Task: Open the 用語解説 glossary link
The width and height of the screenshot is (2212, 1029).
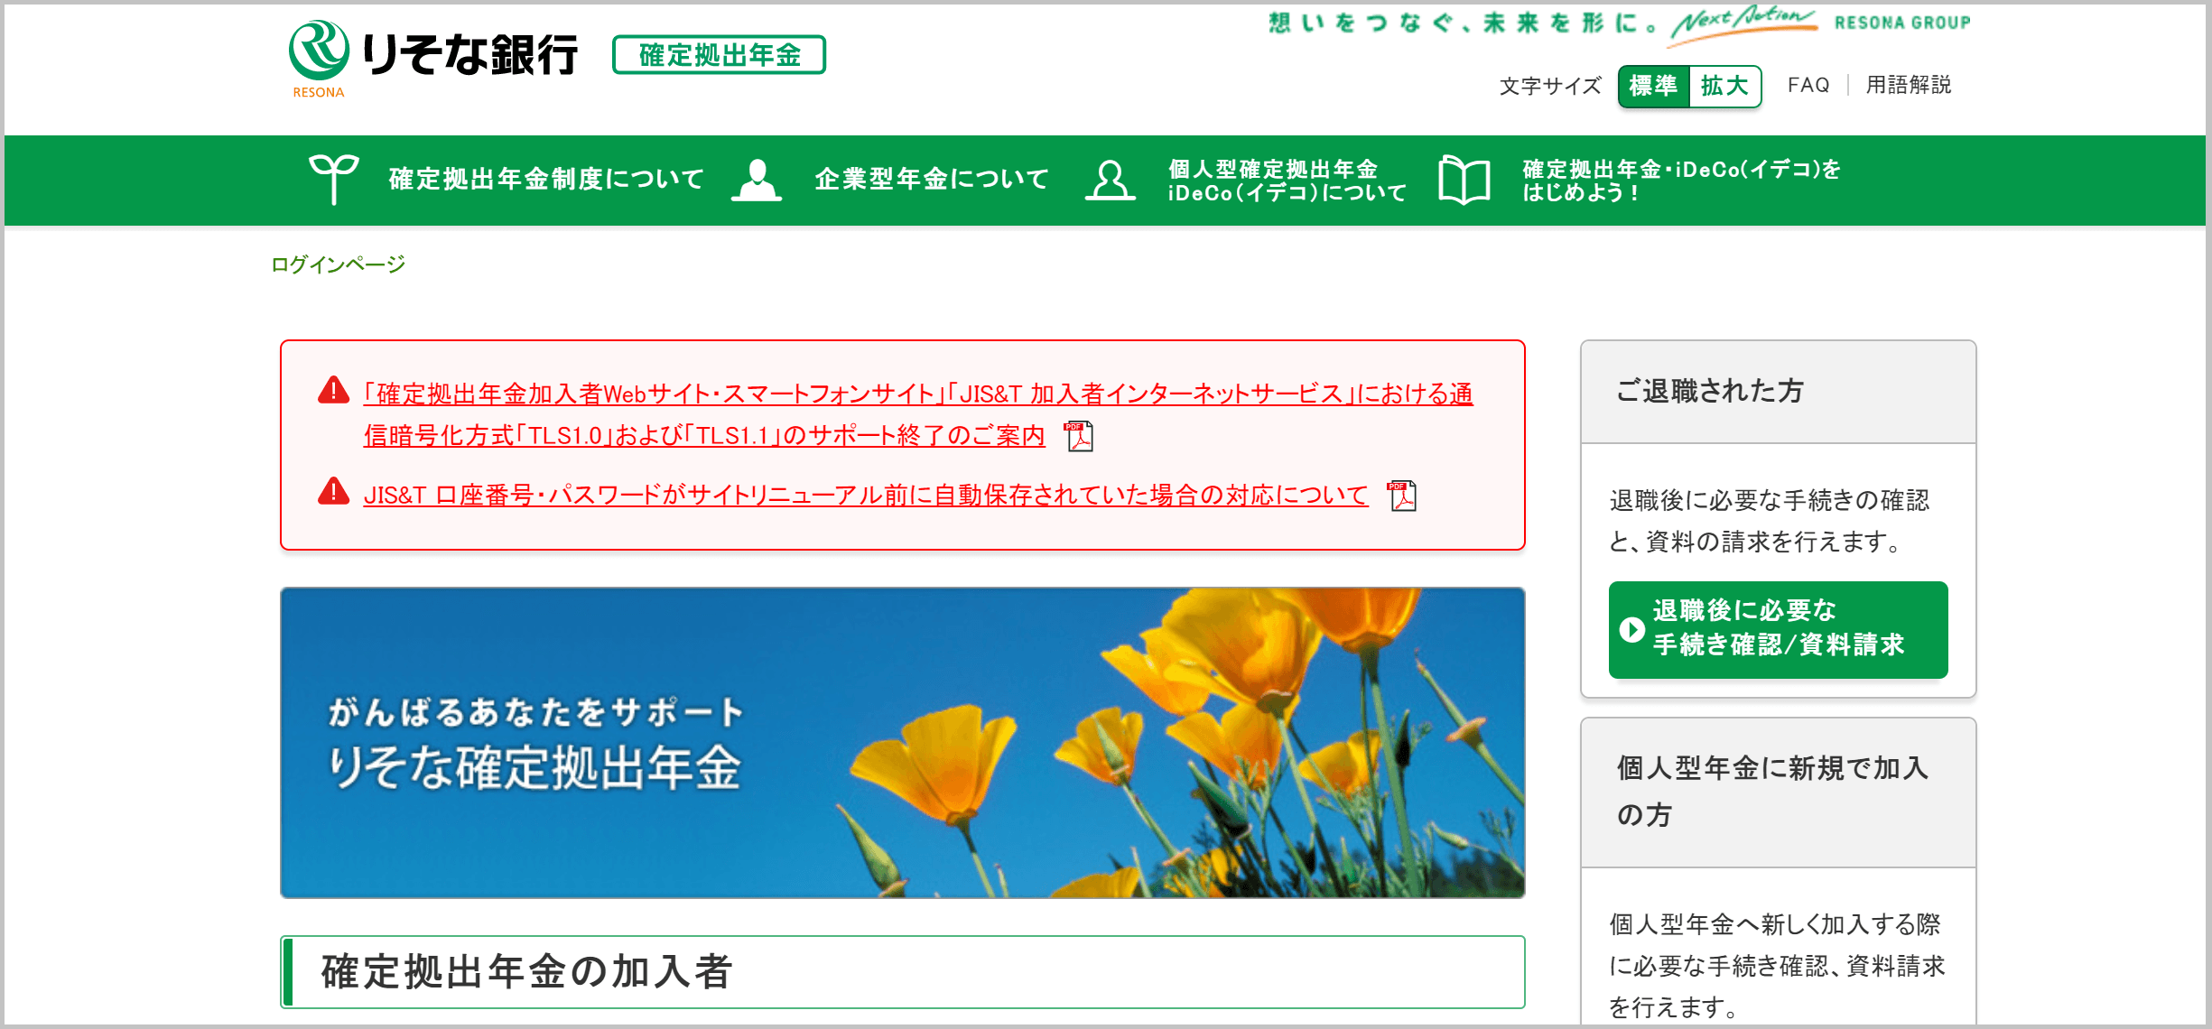Action: pos(1909,85)
